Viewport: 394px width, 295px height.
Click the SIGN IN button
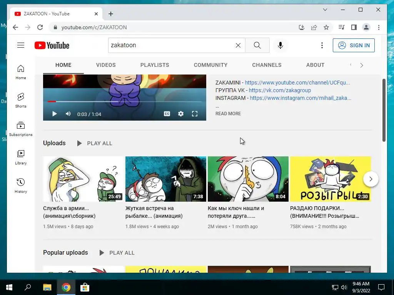pos(354,45)
